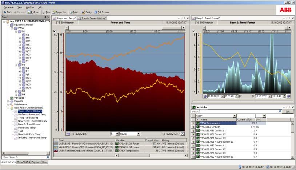Click the Power and Temp chart top scroll right arrow
This screenshot has height=170, width=296.
click(183, 28)
